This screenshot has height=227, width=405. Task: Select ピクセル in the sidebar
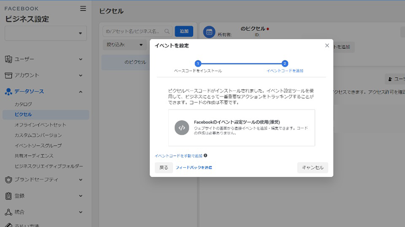46,114
